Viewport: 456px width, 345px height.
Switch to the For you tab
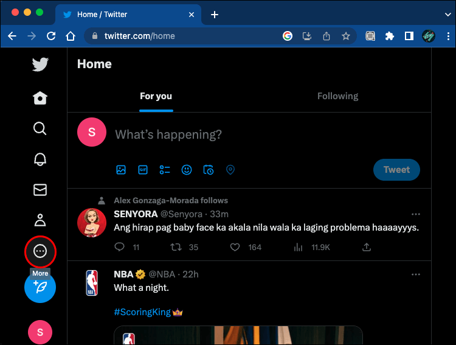point(156,96)
